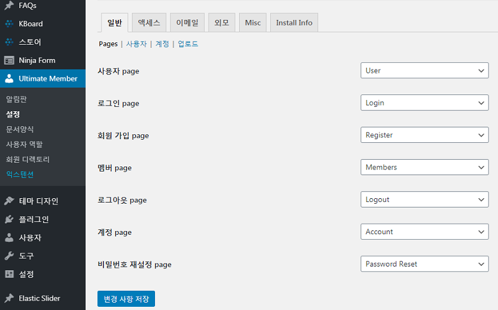The width and height of the screenshot is (498, 310).
Task: Open the 로그아웃 page dropdown showing Logout
Action: pyautogui.click(x=425, y=199)
